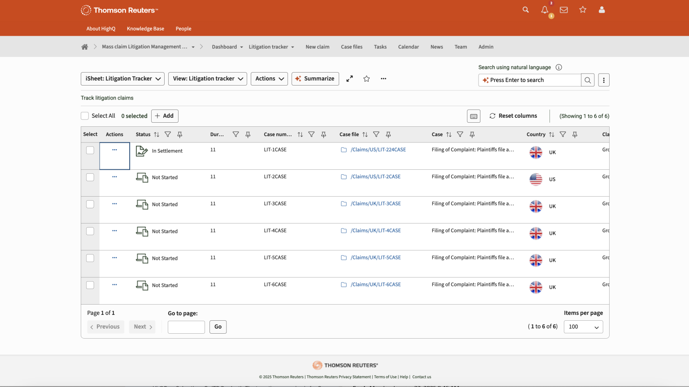Click the Status column filter icon

(x=168, y=134)
